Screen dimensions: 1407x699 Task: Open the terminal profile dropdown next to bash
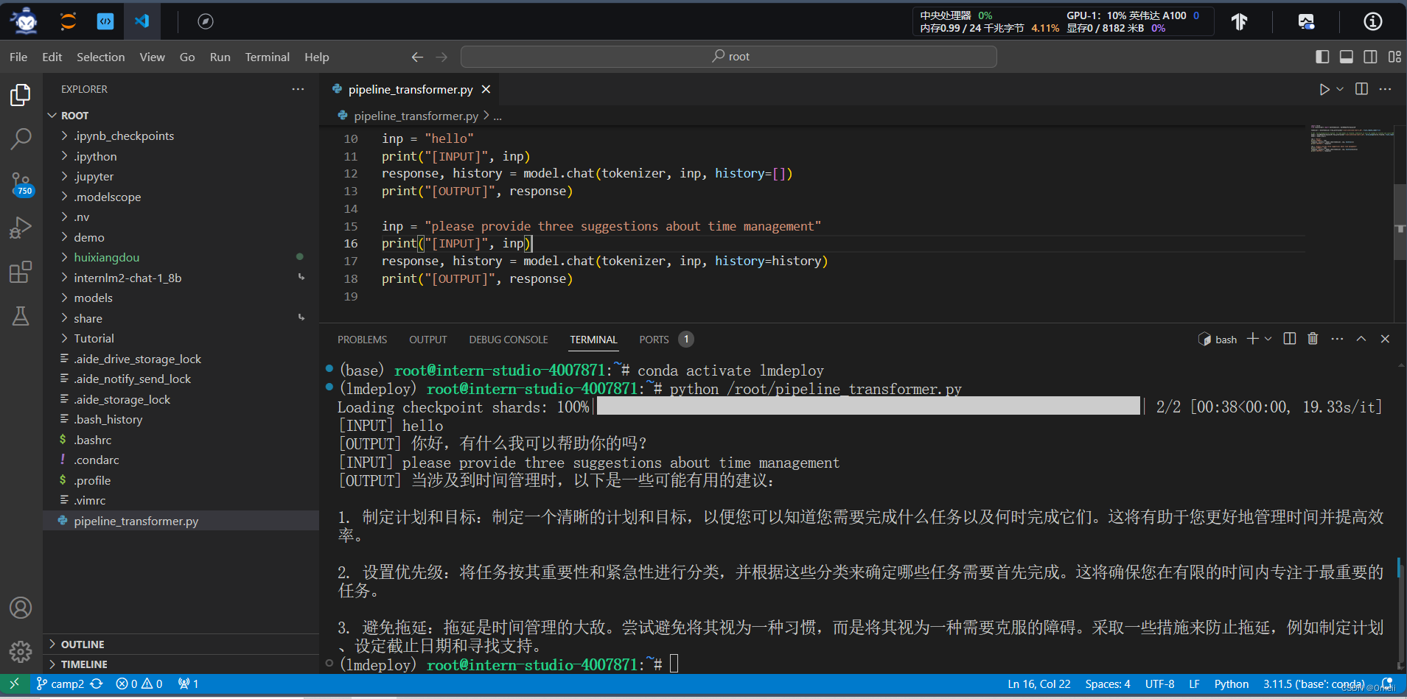coord(1268,339)
